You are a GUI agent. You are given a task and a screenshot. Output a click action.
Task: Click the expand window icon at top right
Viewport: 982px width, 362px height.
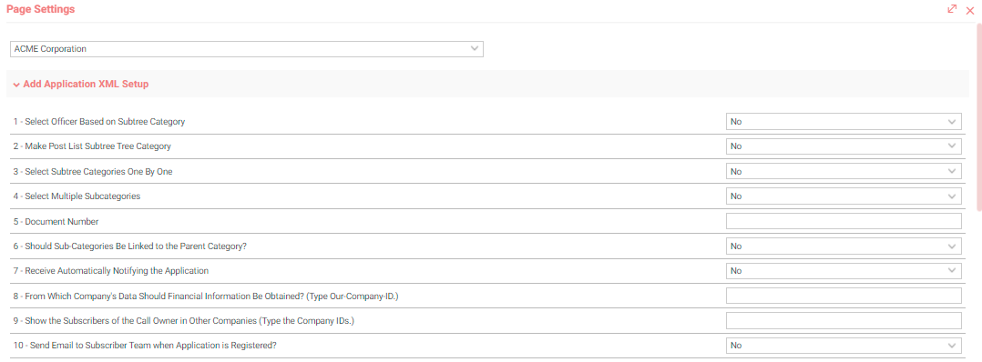click(x=952, y=9)
